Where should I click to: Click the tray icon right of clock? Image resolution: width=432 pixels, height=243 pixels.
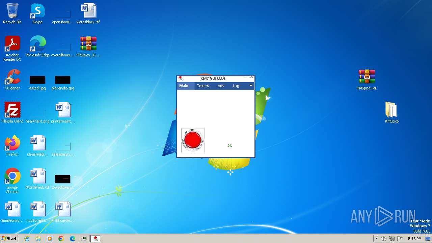[x=428, y=239]
